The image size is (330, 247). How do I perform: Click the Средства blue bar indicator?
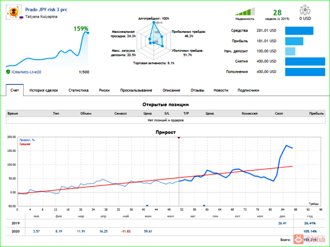coord(299,31)
